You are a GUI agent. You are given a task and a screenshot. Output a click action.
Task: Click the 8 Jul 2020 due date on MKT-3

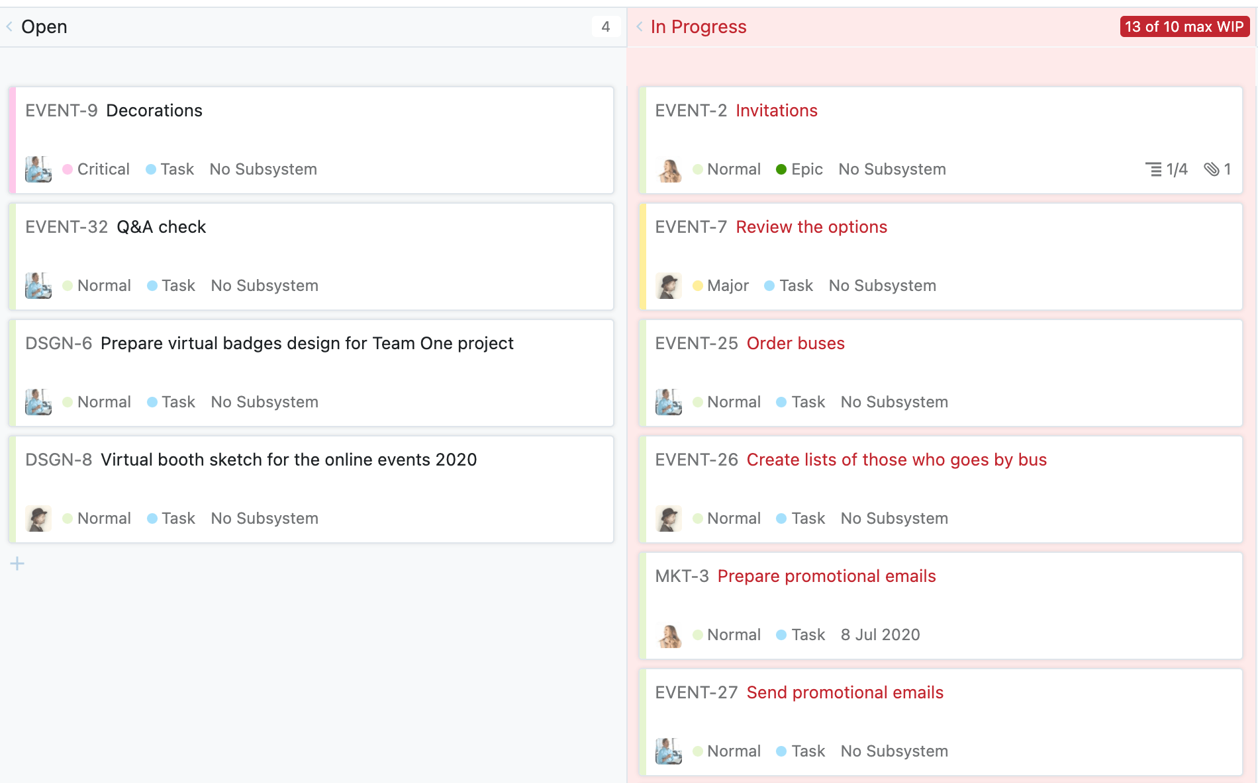[880, 635]
